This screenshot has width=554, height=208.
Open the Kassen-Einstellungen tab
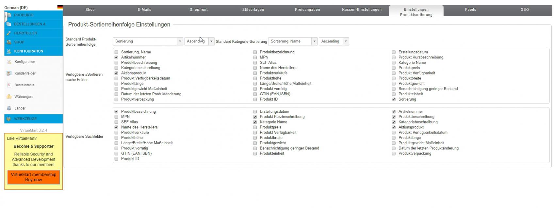click(x=362, y=10)
